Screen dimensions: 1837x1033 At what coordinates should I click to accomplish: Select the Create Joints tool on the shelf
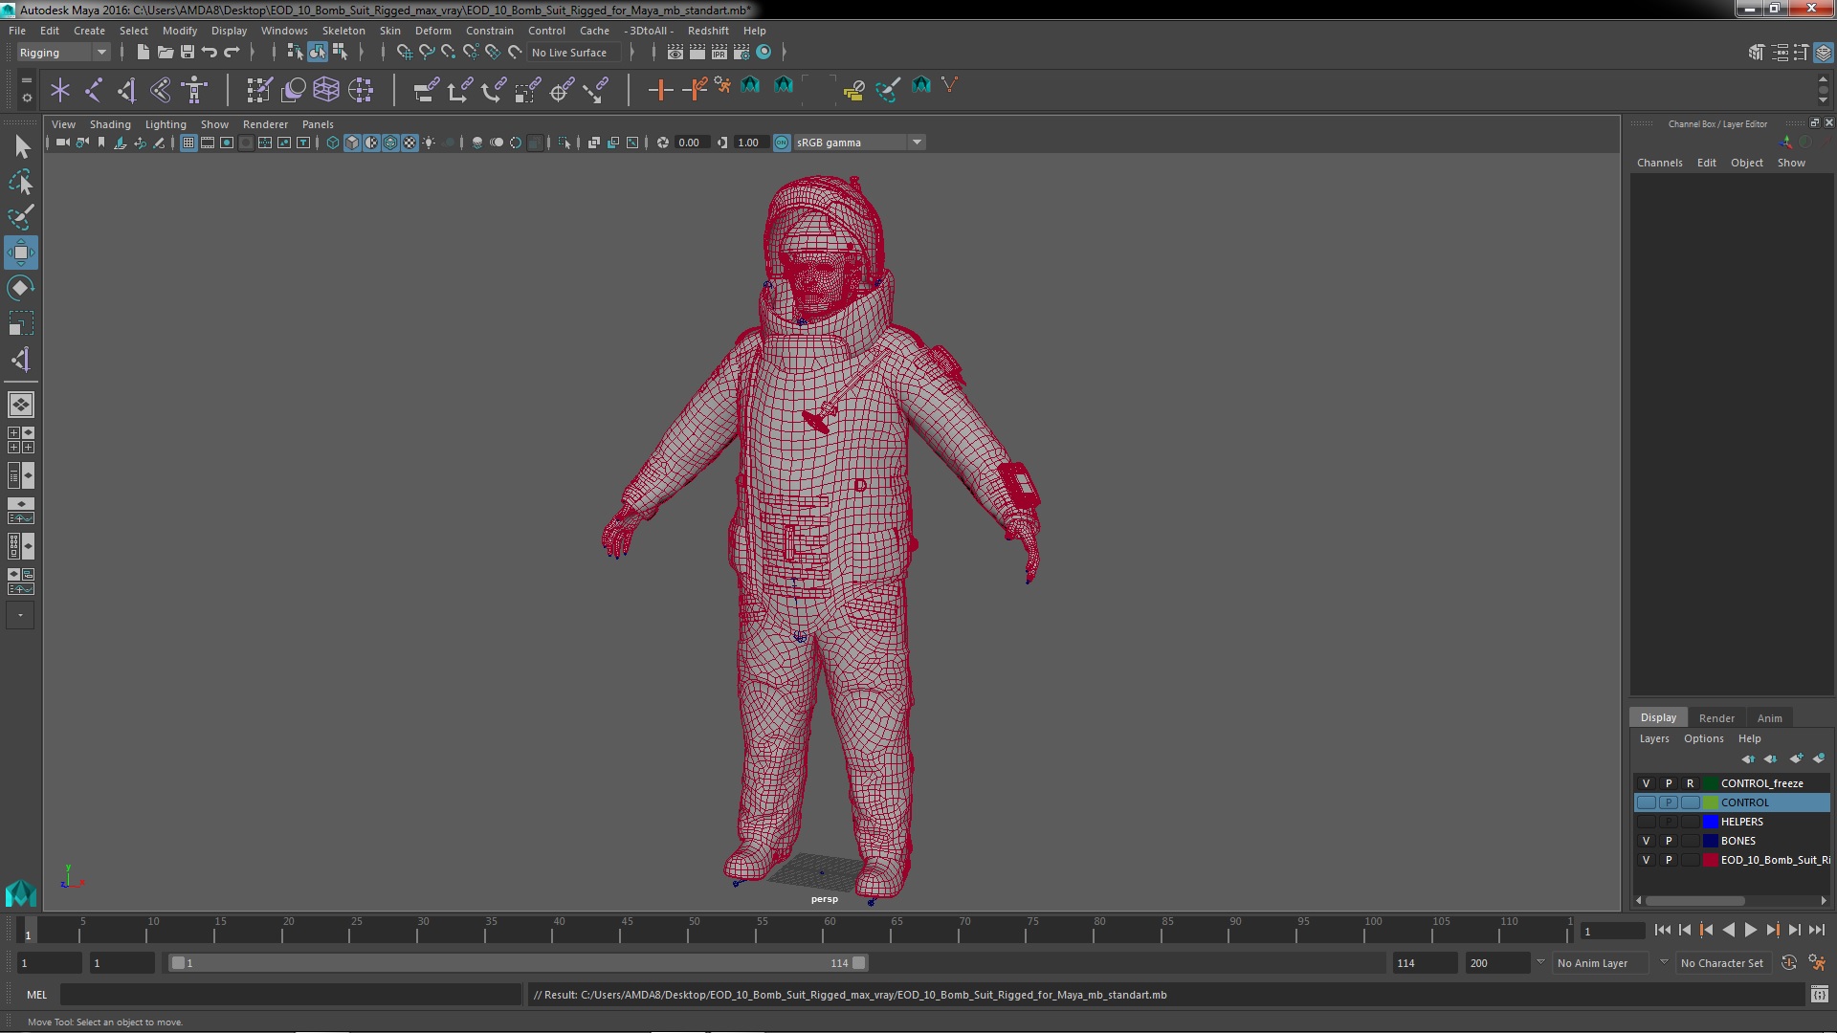(94, 90)
